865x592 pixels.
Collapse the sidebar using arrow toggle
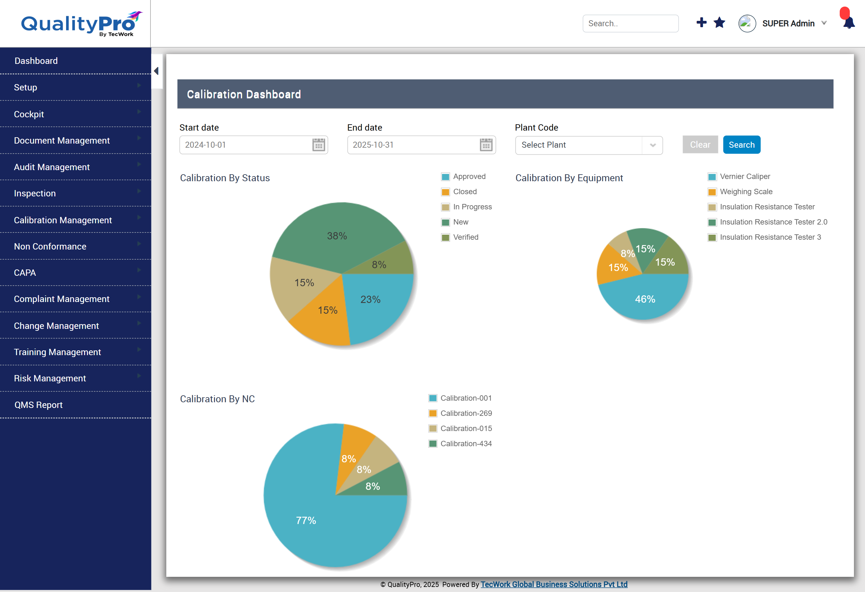coord(156,71)
